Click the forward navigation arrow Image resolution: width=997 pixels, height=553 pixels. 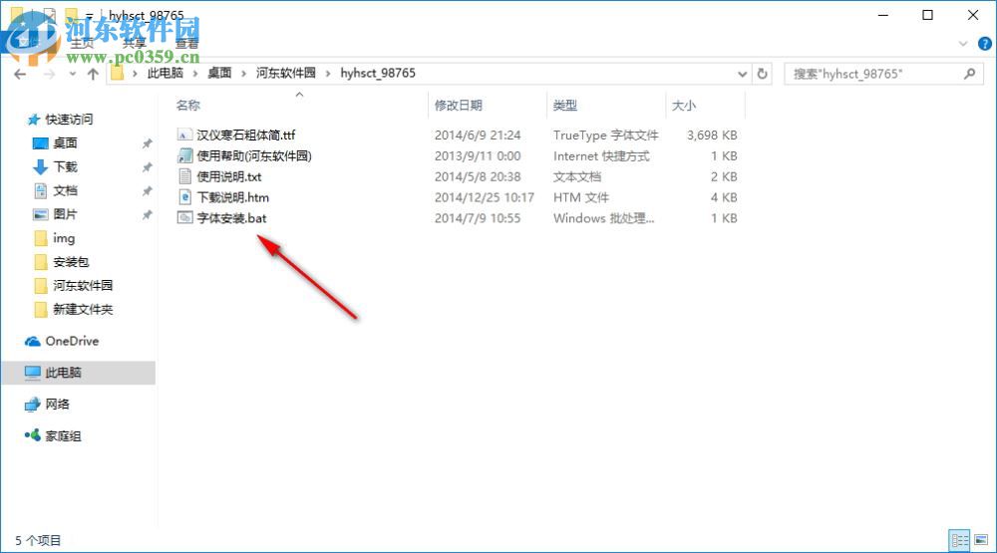coord(49,75)
